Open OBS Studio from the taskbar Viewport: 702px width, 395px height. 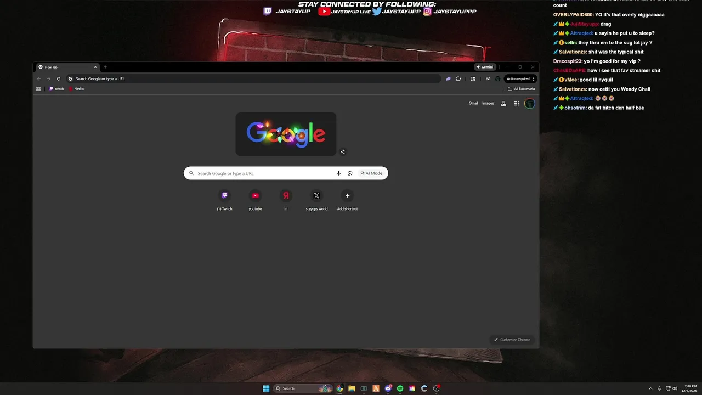437,388
